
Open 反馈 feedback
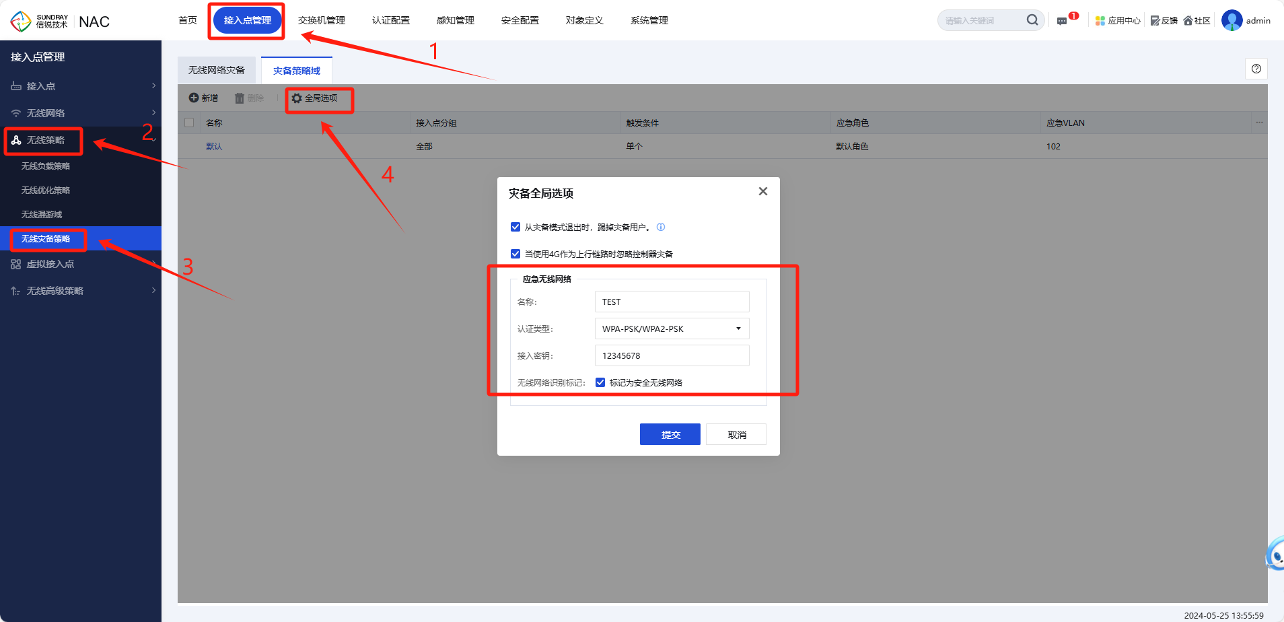point(1164,21)
